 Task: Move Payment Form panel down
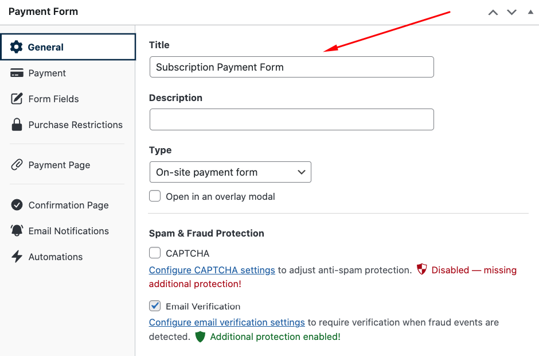[x=511, y=12]
